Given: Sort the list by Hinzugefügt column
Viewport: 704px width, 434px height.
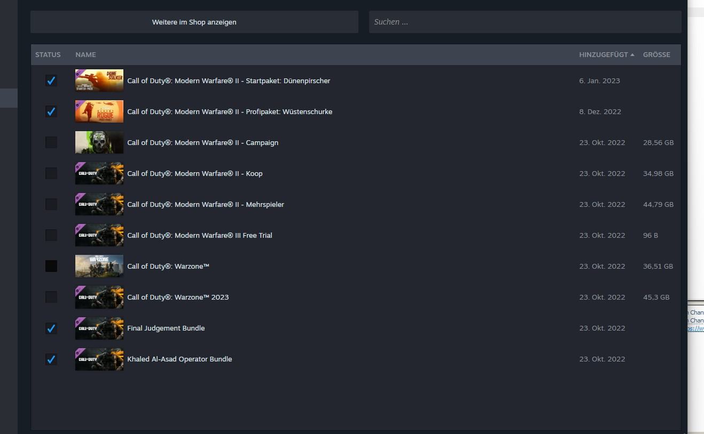Looking at the screenshot, I should pos(604,55).
